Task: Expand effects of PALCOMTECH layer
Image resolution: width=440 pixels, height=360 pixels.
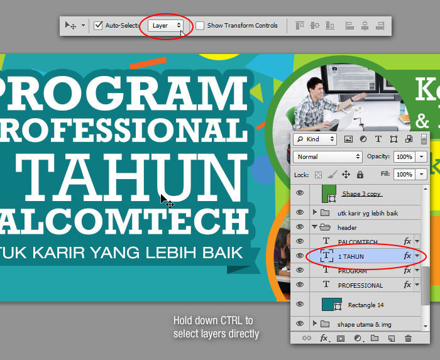Action: [x=417, y=241]
